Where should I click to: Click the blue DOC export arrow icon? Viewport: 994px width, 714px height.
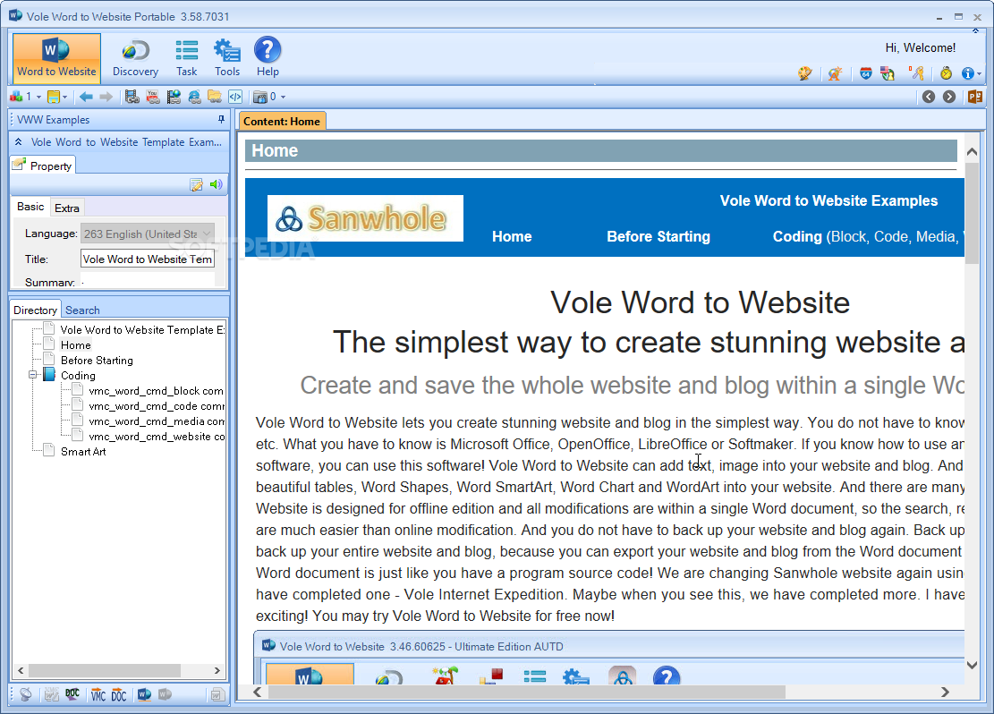click(x=118, y=695)
